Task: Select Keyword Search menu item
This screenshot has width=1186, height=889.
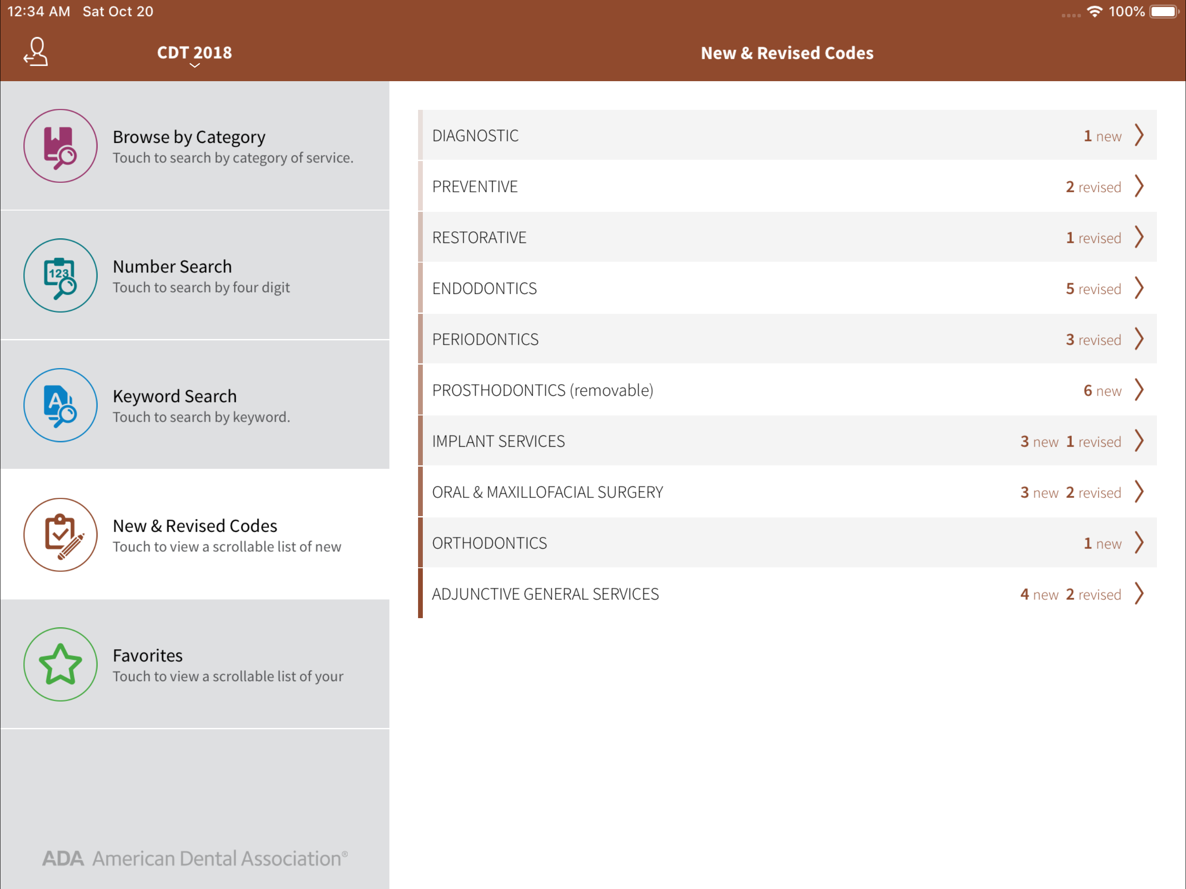Action: point(194,405)
